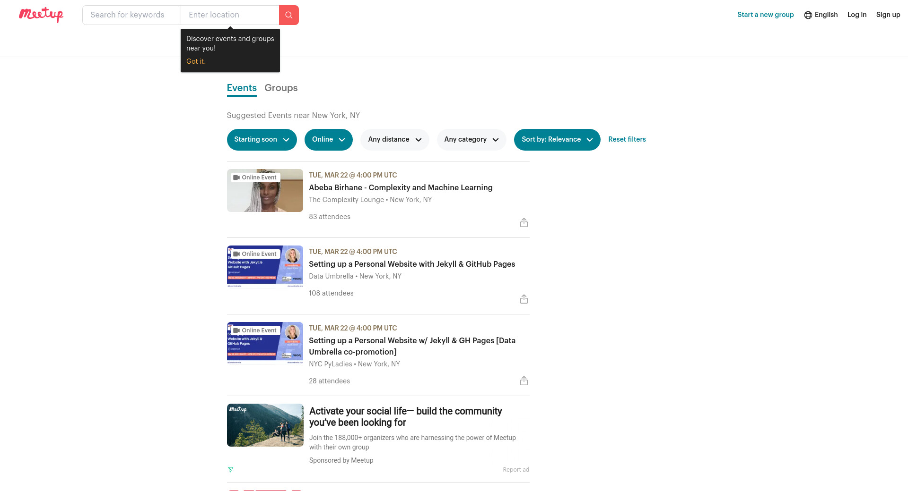Viewport: 908px width, 491px height.
Task: Open the NYC PyLadies event thumbnail
Action: [265, 343]
